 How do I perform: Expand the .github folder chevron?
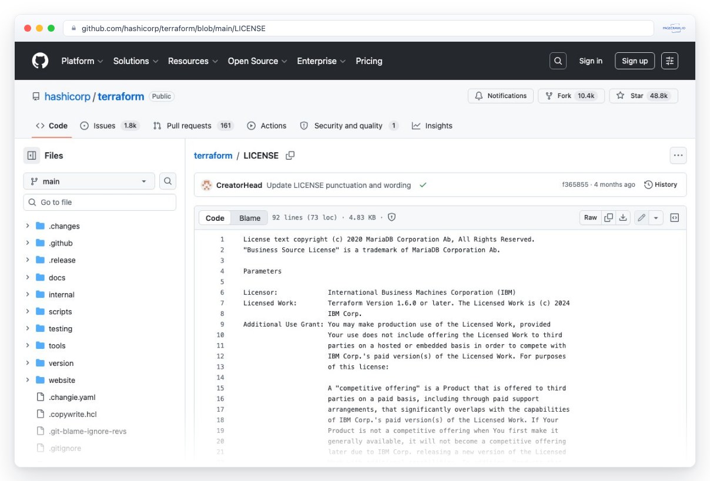point(28,243)
